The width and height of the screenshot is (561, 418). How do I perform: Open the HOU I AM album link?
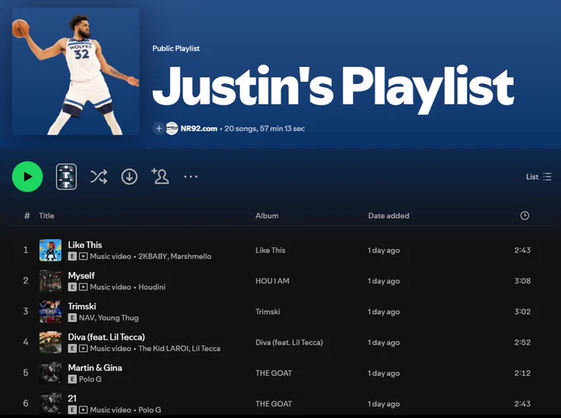[272, 281]
